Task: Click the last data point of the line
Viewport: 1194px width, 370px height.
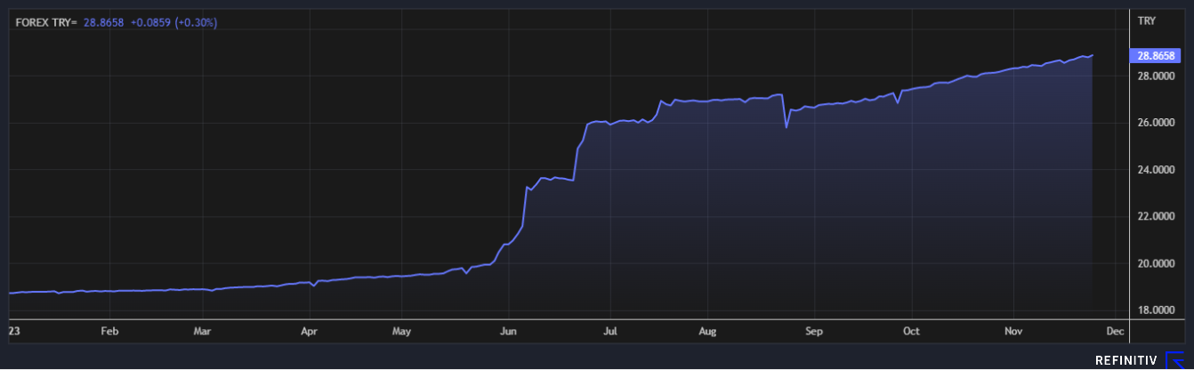Action: (1093, 55)
